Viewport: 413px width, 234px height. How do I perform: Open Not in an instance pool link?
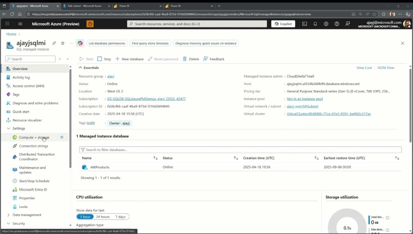coord(305,99)
